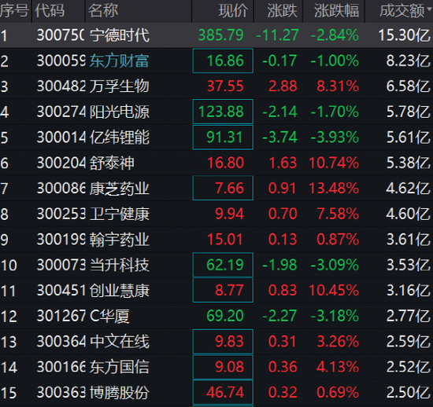
Task: Sort by 名称 column header
Action: 103,11
